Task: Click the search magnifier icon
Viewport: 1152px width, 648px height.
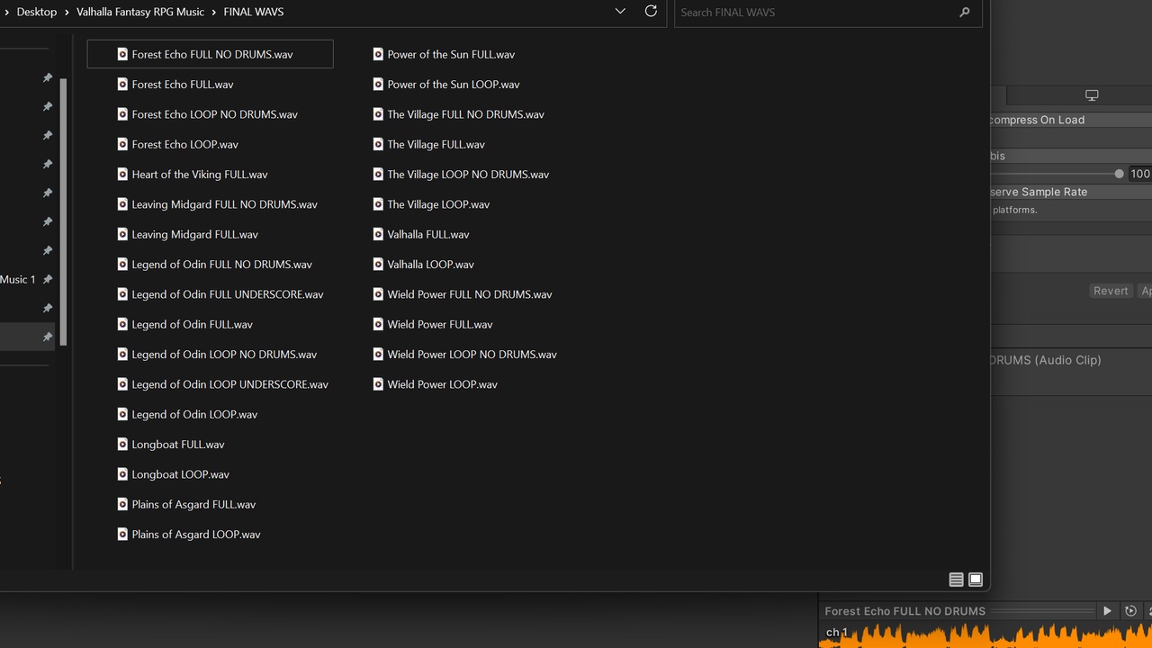Action: (965, 13)
